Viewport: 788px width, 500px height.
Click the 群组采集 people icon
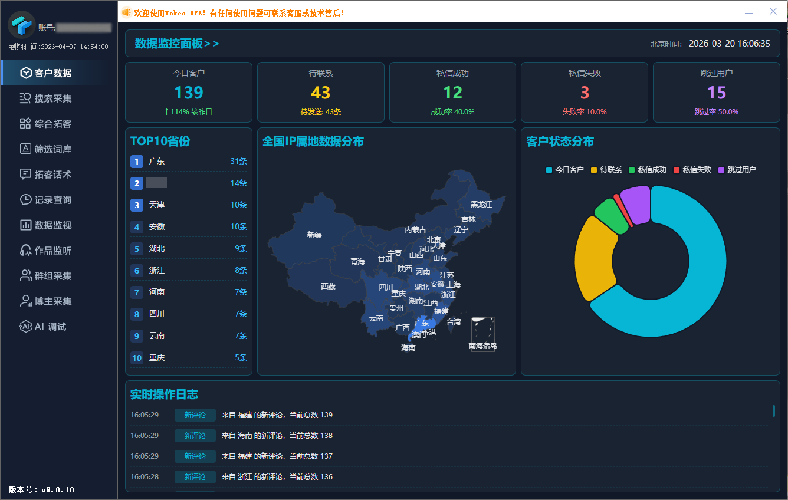[26, 276]
